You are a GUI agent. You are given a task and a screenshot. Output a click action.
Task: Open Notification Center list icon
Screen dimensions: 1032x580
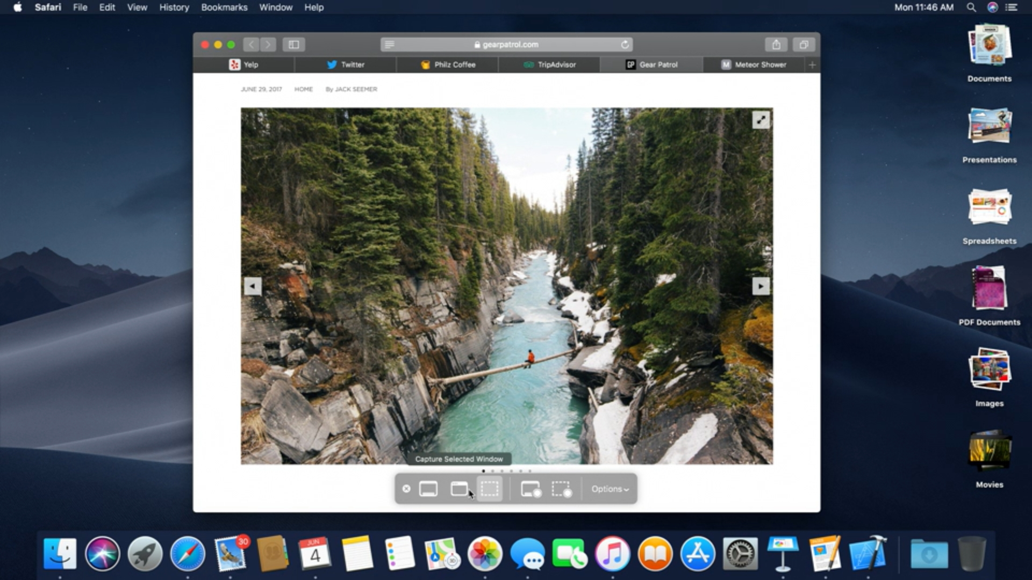(x=1012, y=7)
